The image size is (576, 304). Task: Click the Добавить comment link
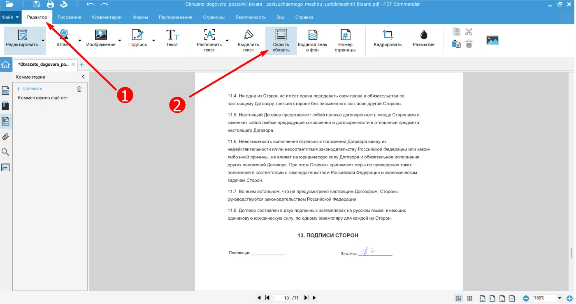(29, 89)
